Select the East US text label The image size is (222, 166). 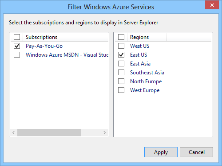coord(139,55)
